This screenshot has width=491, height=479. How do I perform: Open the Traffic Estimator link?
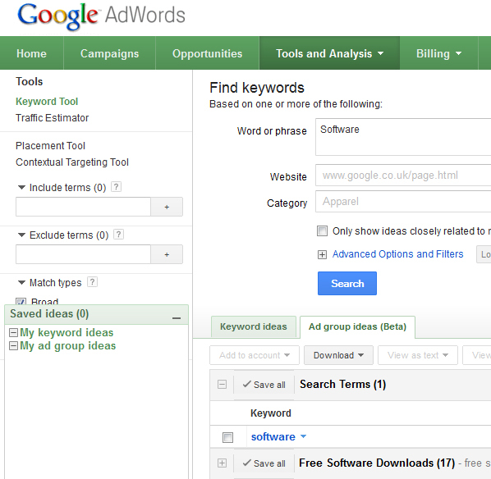[52, 118]
